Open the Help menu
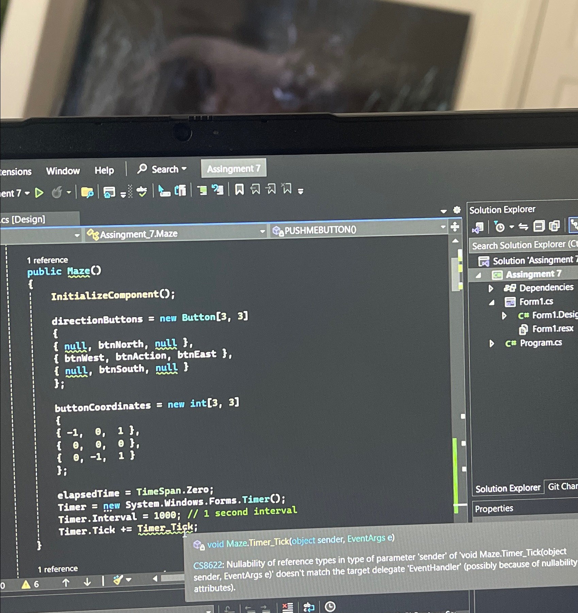 104,170
